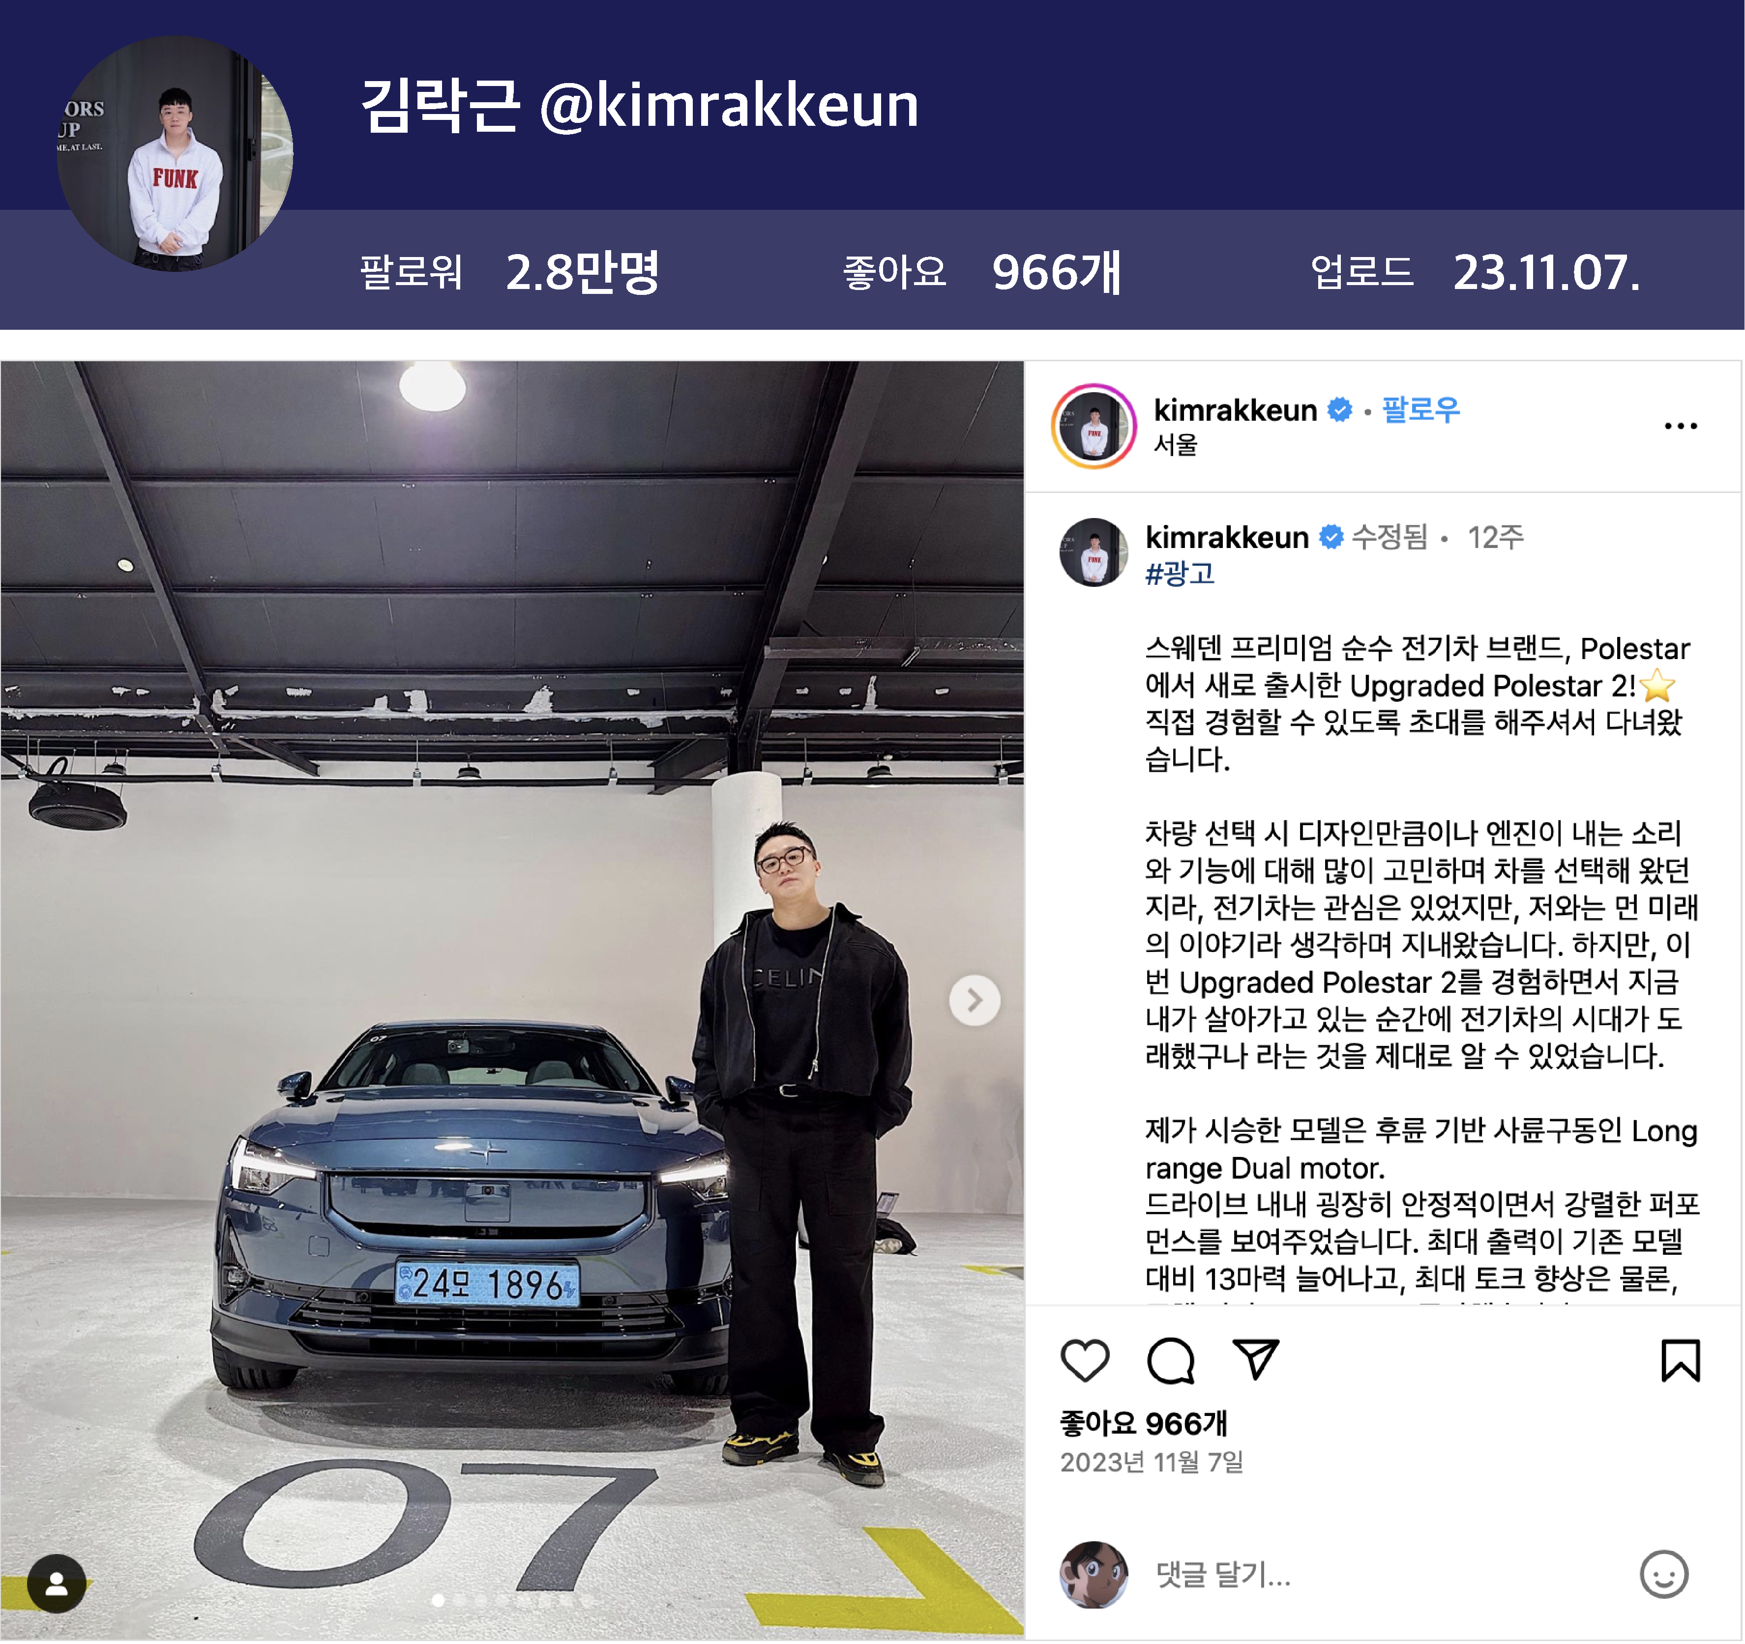Open the #광고 hashtag
1745x1644 pixels.
(x=1180, y=574)
